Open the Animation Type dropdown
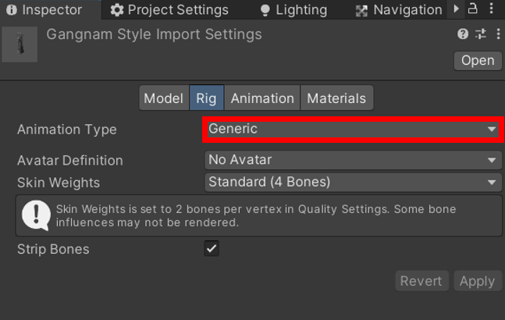 [354, 129]
